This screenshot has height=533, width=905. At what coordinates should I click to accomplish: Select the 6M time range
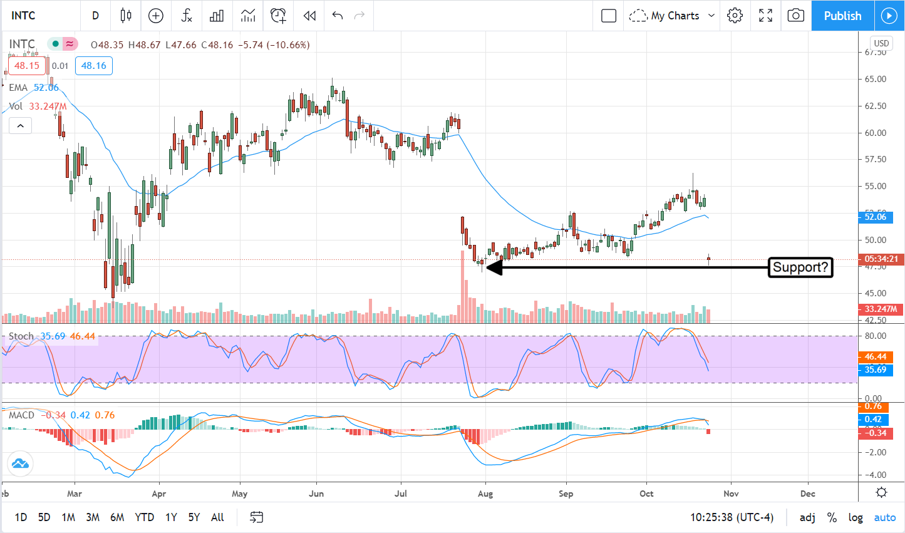tap(117, 517)
